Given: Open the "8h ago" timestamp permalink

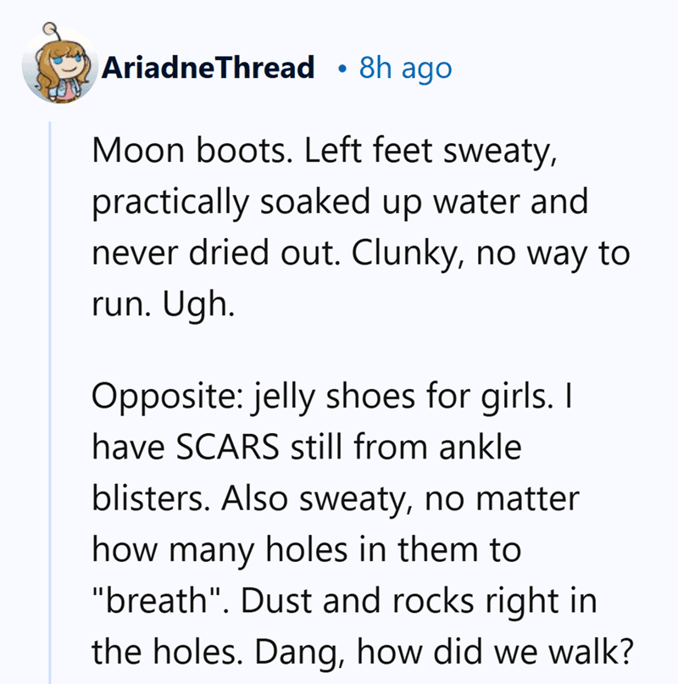Looking at the screenshot, I should [405, 68].
